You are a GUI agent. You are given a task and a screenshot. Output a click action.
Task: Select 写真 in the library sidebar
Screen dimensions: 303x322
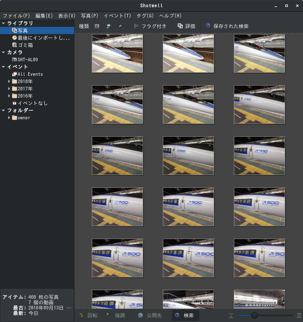click(37, 31)
